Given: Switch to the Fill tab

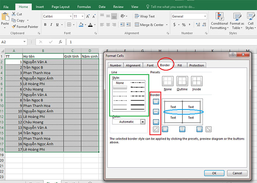Looking at the screenshot, I should tap(180, 65).
